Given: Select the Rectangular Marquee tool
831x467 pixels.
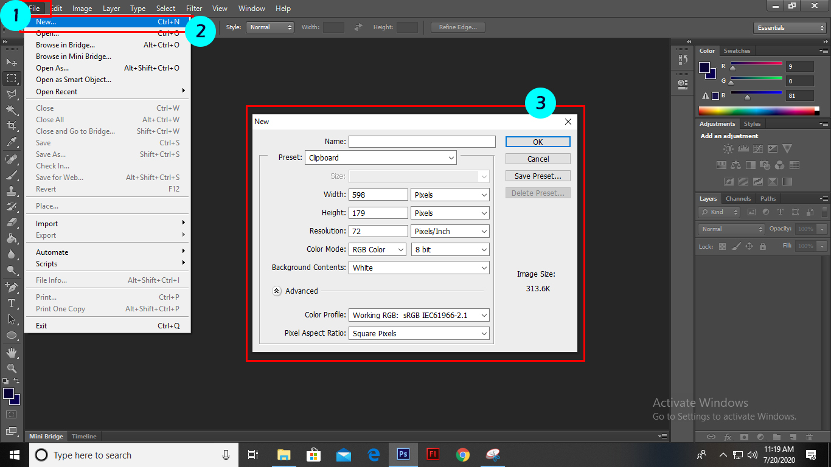Looking at the screenshot, I should click(12, 78).
